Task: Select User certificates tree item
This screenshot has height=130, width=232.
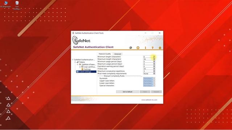Action: click(x=90, y=67)
